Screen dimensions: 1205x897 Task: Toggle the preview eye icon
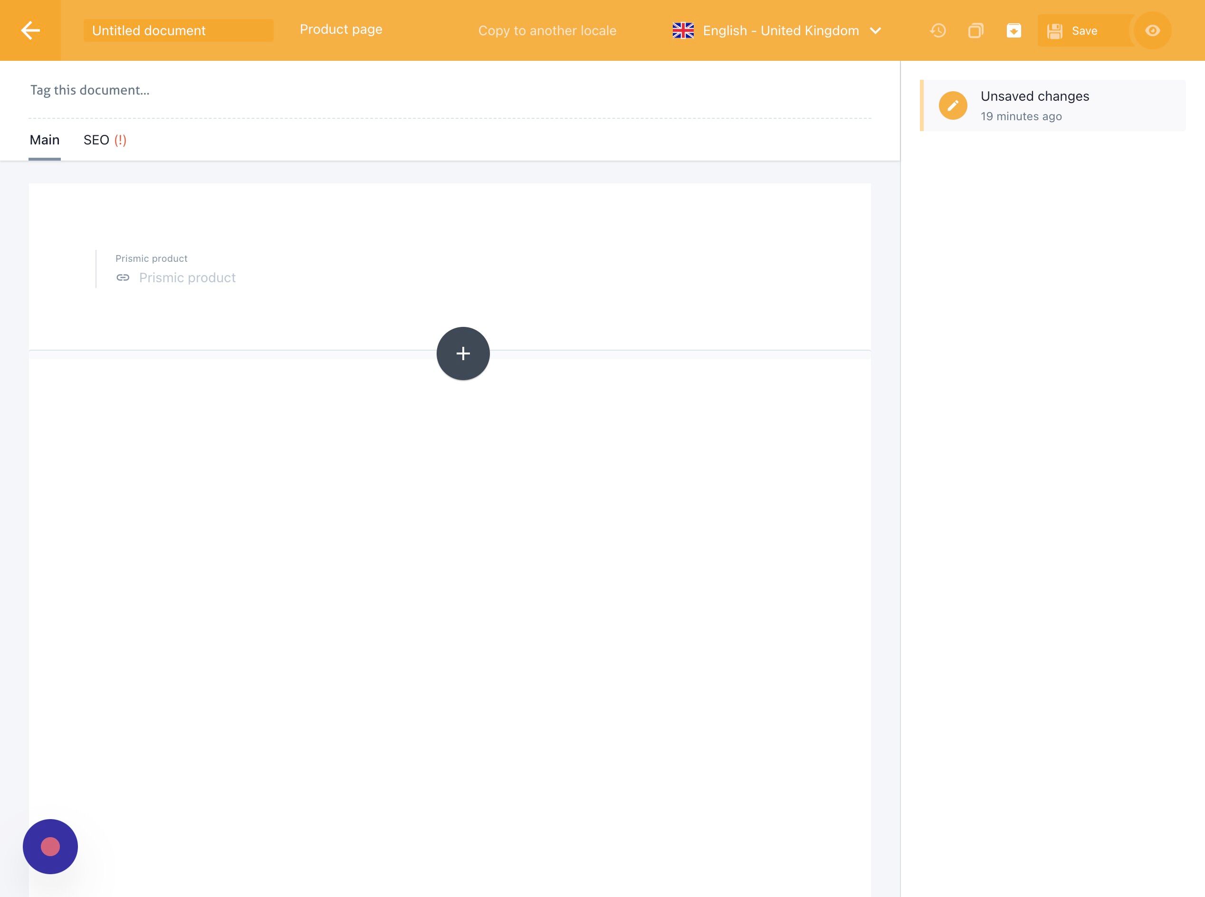1152,30
